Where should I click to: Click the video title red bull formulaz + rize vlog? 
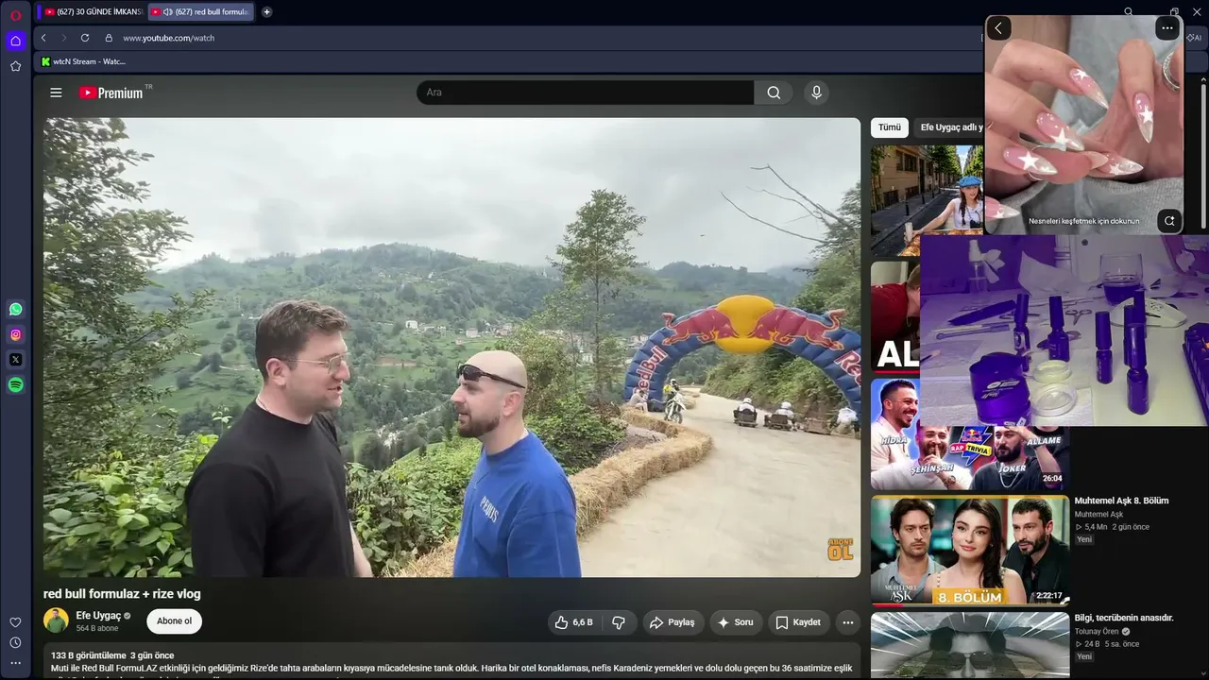point(122,594)
